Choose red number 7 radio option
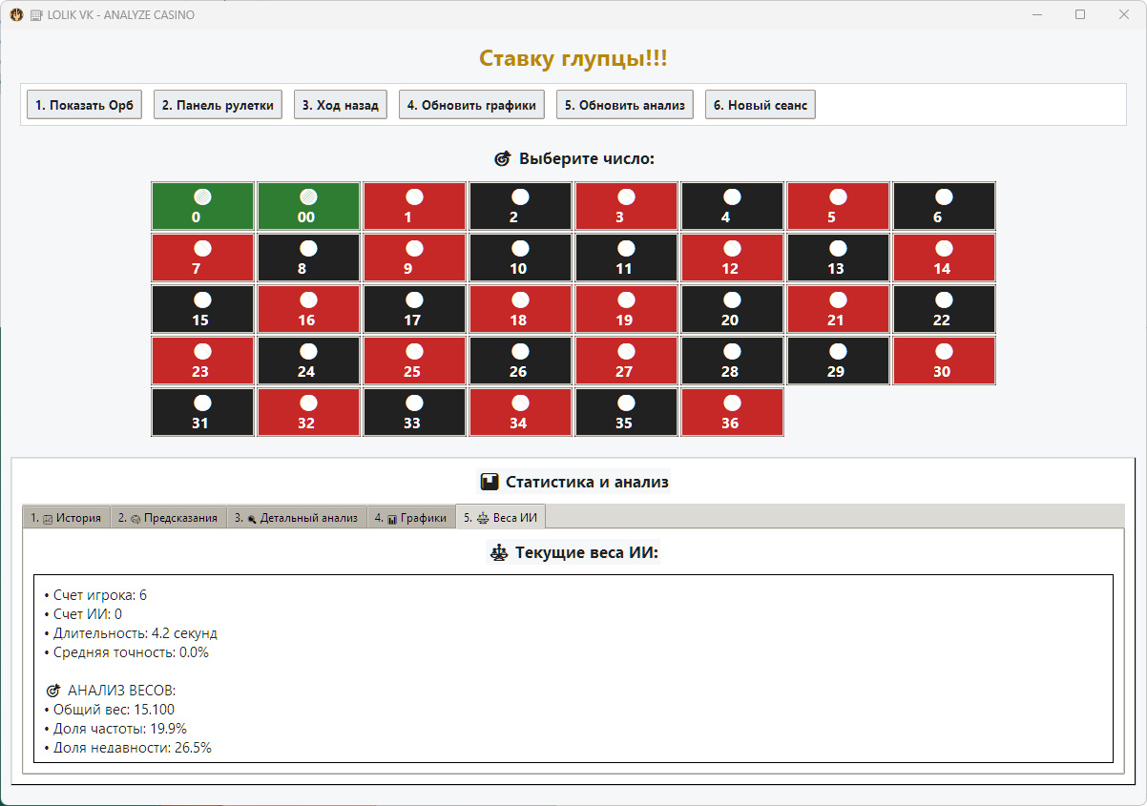The width and height of the screenshot is (1147, 806). 202,258
